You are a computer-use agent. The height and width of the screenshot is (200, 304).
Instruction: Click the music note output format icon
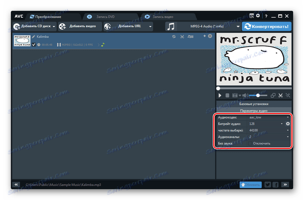(x=171, y=26)
